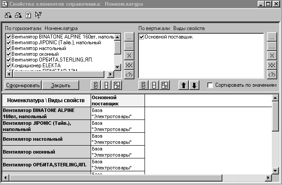Click the five-dot group selection button beside Номенклатура list
This screenshot has width=282, height=185.
coord(129,46)
